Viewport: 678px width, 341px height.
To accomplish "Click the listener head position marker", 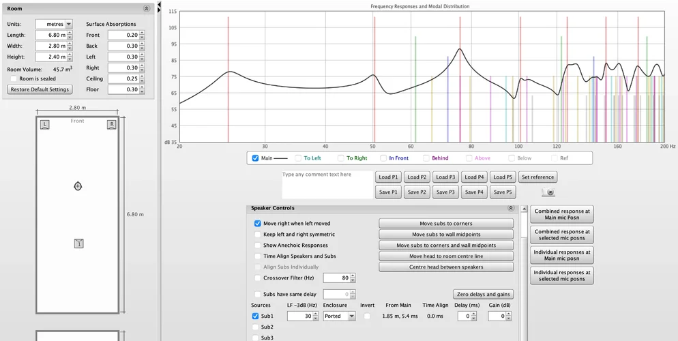I will point(78,186).
